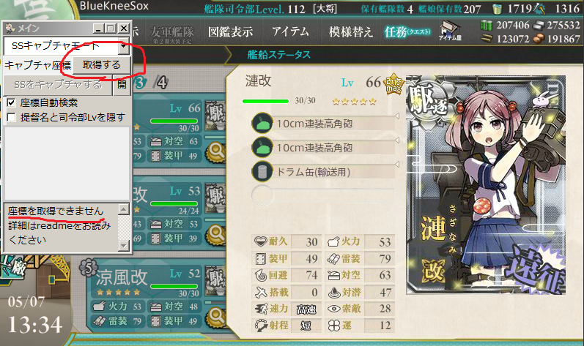Enable 提督名と司令部Lvを隠す checkbox

12,118
